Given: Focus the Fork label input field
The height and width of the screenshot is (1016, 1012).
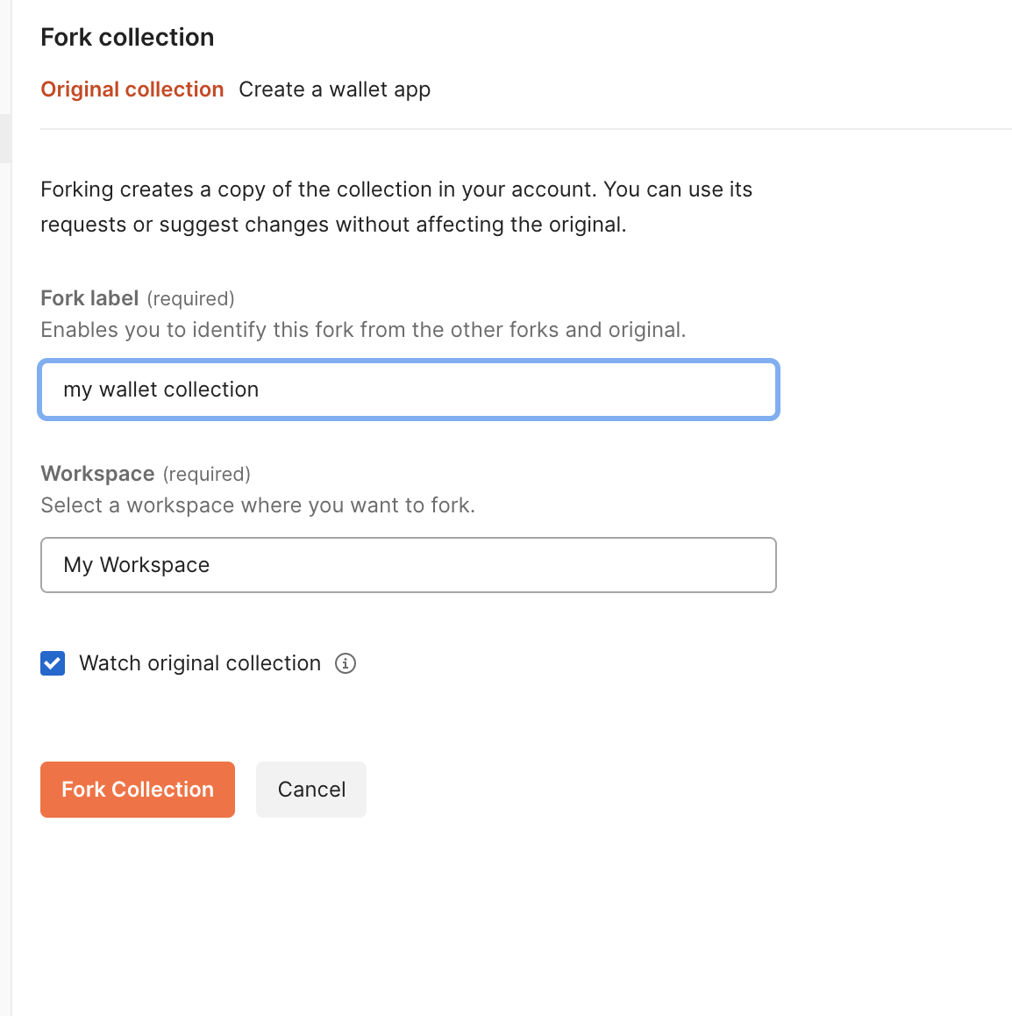Looking at the screenshot, I should tap(409, 390).
